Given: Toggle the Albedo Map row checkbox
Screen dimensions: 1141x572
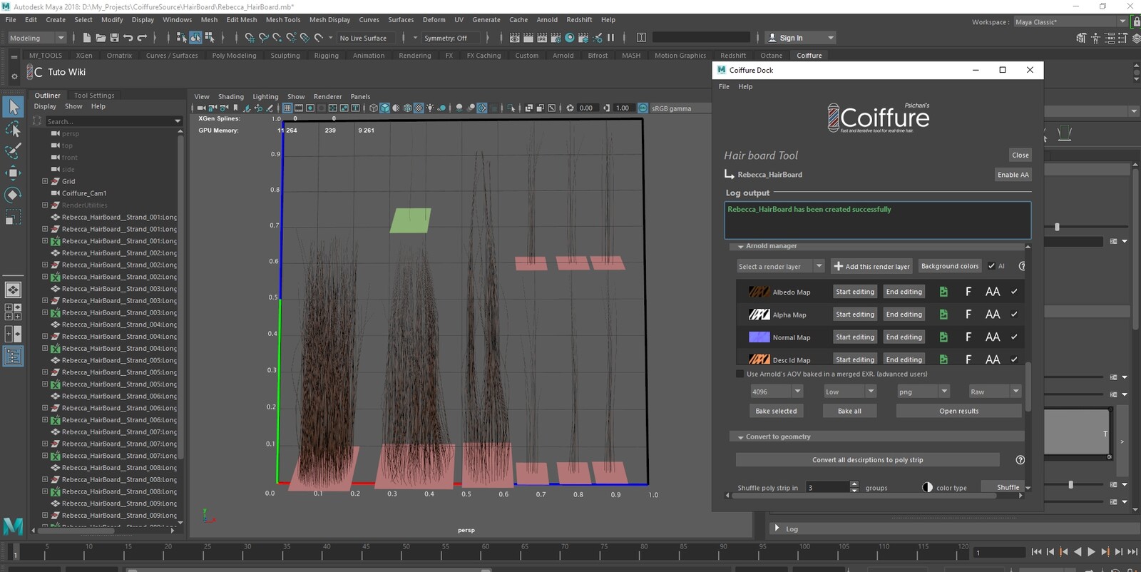Looking at the screenshot, I should tap(1014, 292).
